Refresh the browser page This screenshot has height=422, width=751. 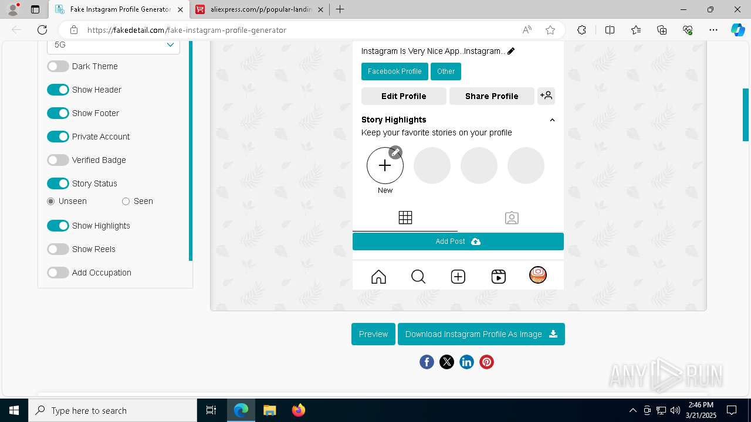pos(42,30)
